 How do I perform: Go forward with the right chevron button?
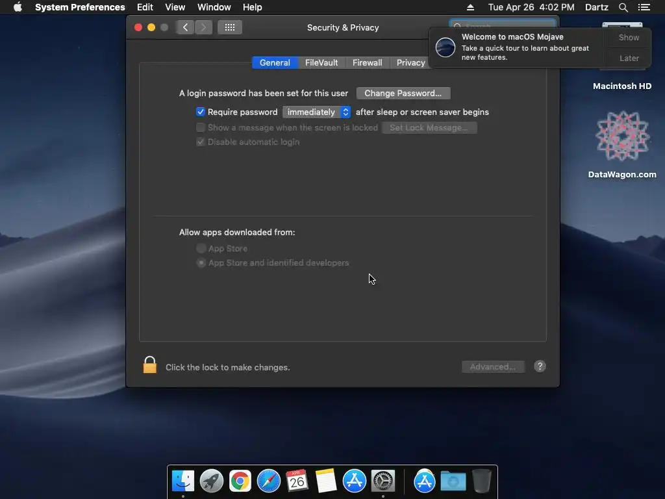203,27
